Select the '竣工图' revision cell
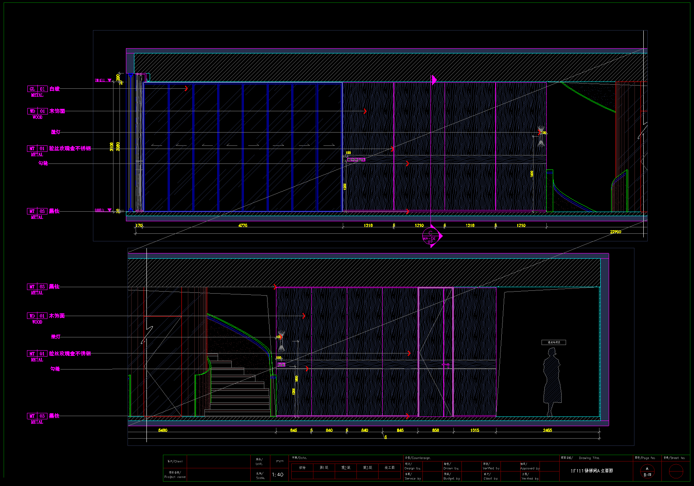This screenshot has width=694, height=486. (389, 468)
